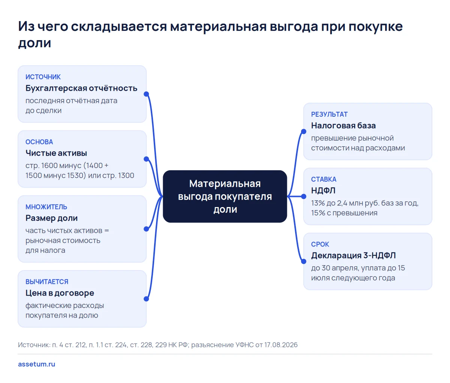Image resolution: width=450 pixels, height=383 pixels.
Task: Click the 'Налоговая база' card title
Action: point(343,126)
